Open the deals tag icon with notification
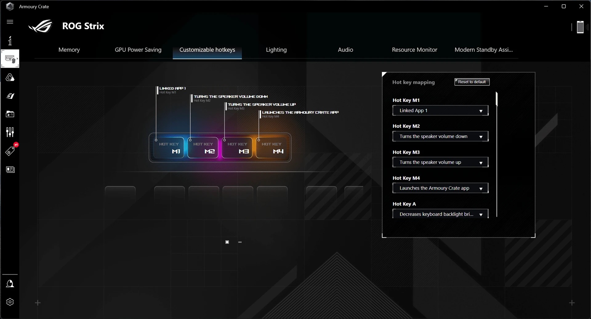The width and height of the screenshot is (591, 319). coord(10,151)
